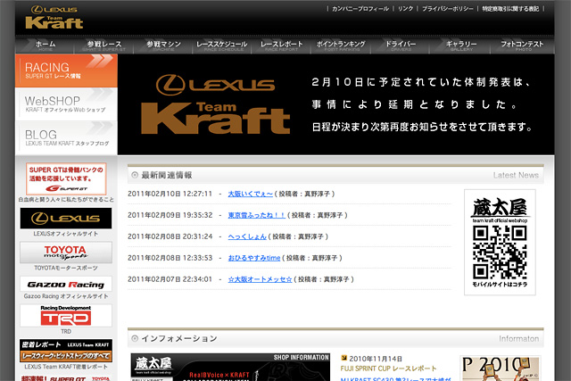The height and width of the screenshot is (381, 571).
Task: Open the レーススケジュール navigation tab
Action: 223,45
